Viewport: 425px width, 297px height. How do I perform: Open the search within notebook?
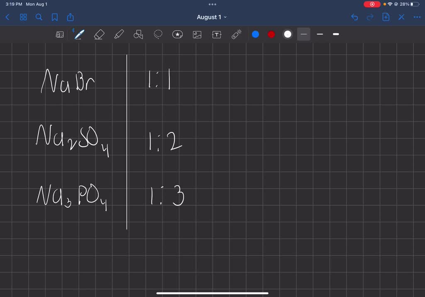click(39, 17)
